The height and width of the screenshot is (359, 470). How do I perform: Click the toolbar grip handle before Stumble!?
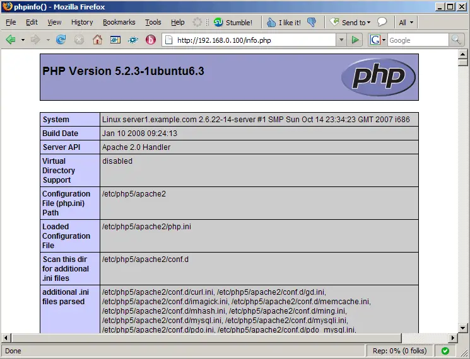coord(208,23)
